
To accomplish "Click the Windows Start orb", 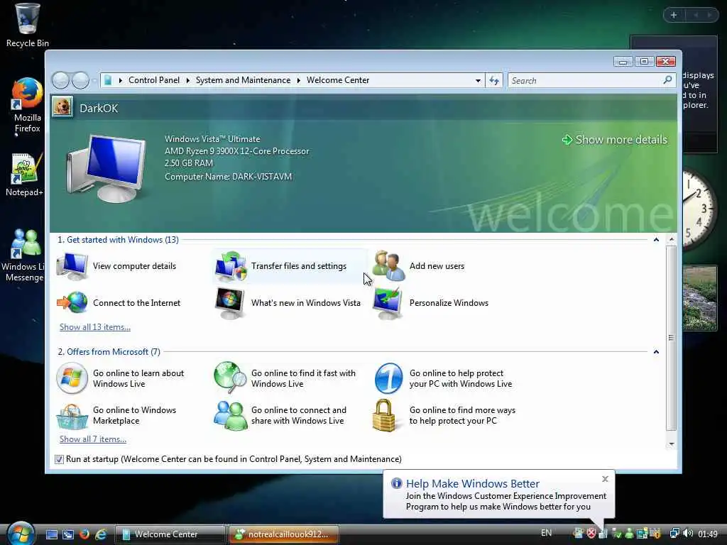I will tap(21, 532).
